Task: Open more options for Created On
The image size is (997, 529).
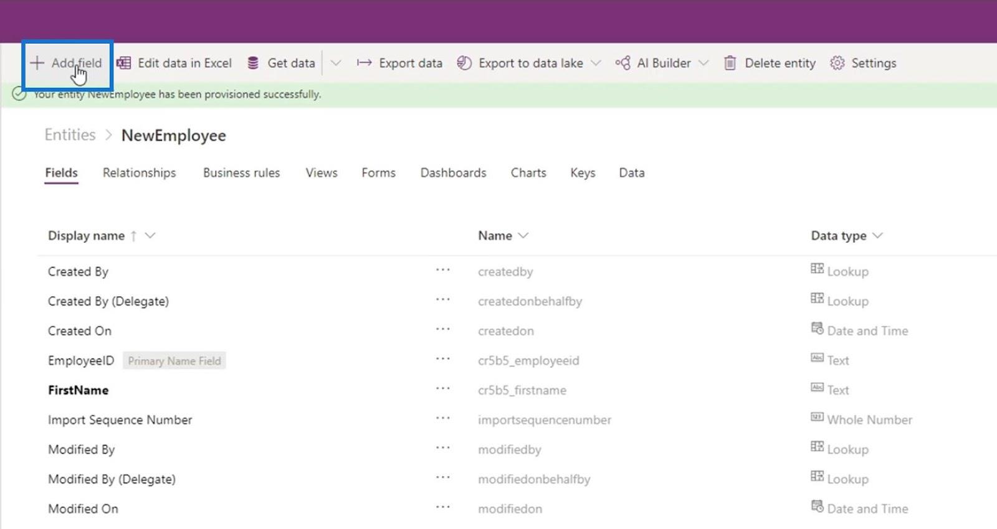Action: click(442, 329)
